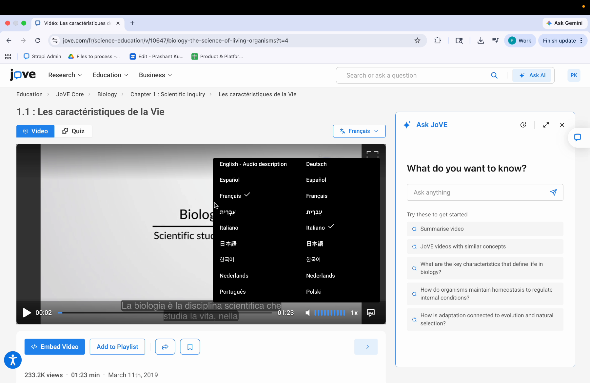Choose Español in the audio column
This screenshot has height=383, width=590.
(229, 180)
